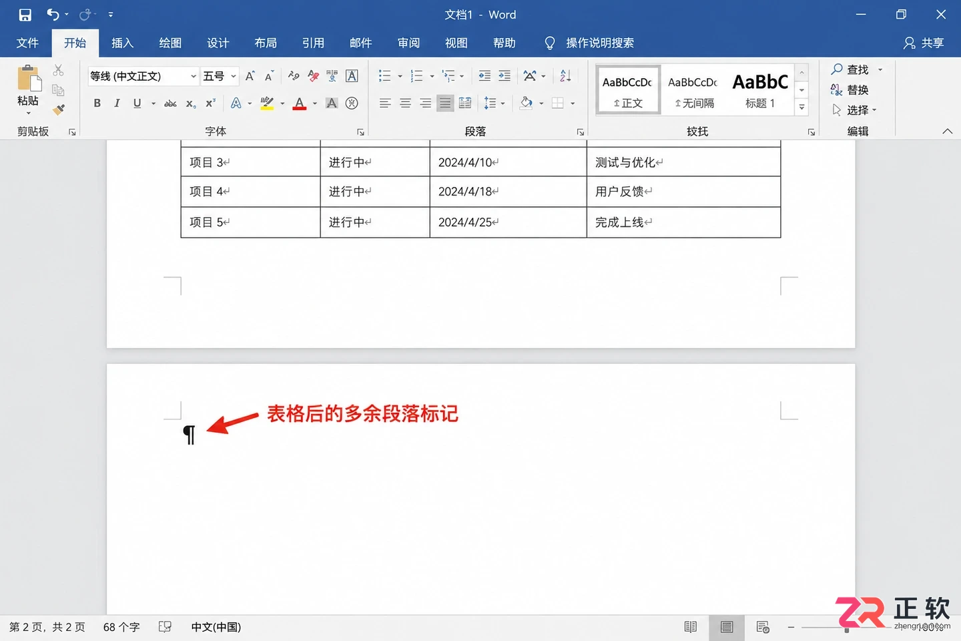Apply distributed alignment to the paragraph
Screen dimensions: 961x641
pyautogui.click(x=465, y=103)
